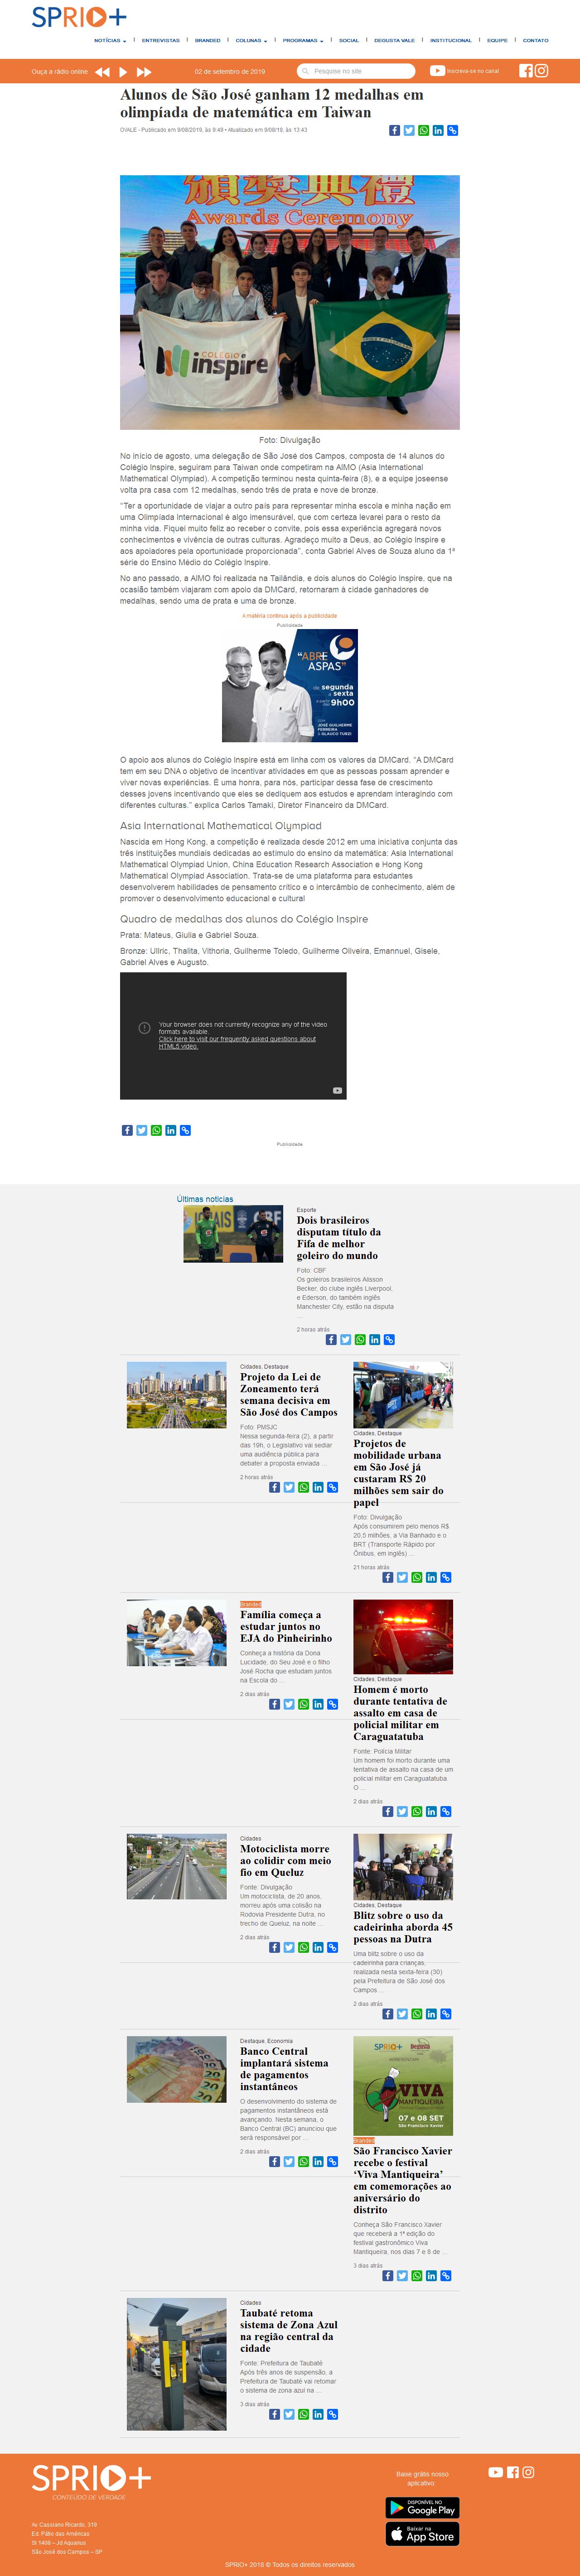Image resolution: width=580 pixels, height=2576 pixels.
Task: Click the radio fast-forward button
Action: pos(144,72)
